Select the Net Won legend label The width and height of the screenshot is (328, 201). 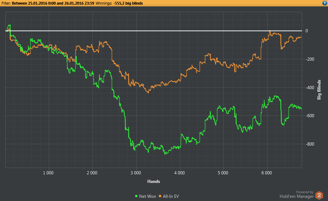coord(148,196)
